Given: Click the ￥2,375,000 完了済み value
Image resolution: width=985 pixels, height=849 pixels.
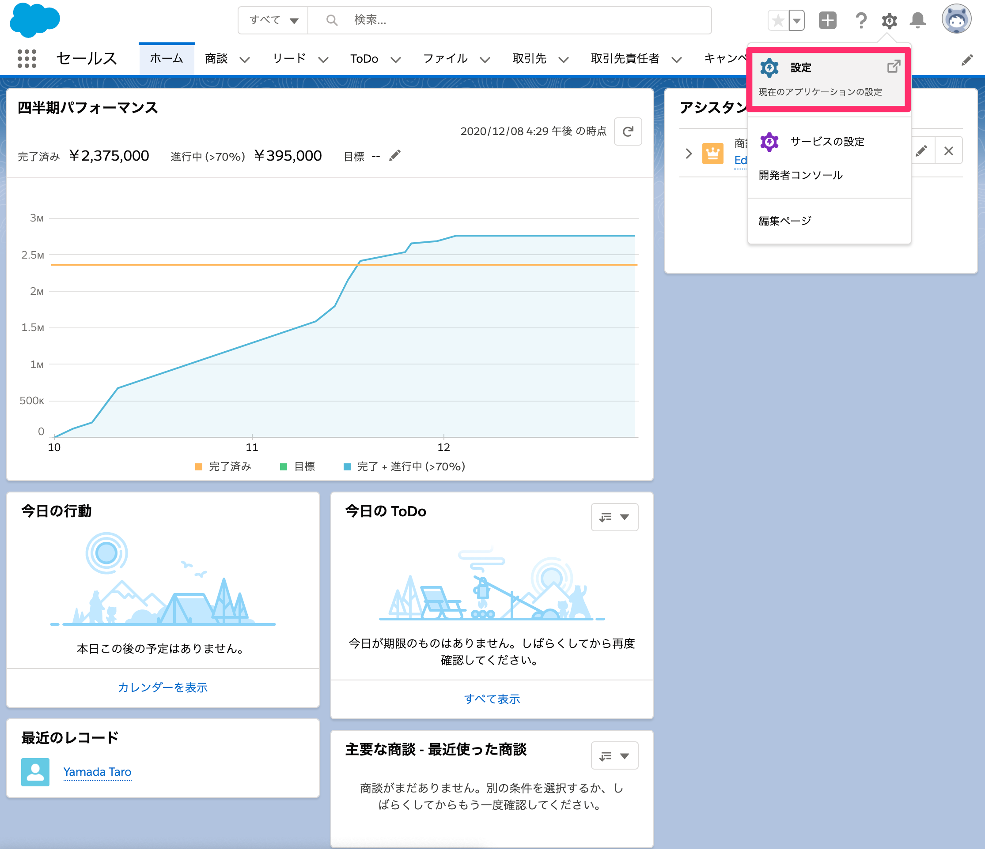Looking at the screenshot, I should [109, 156].
